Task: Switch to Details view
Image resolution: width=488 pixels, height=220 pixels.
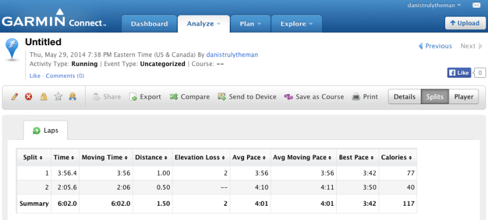Action: [405, 97]
